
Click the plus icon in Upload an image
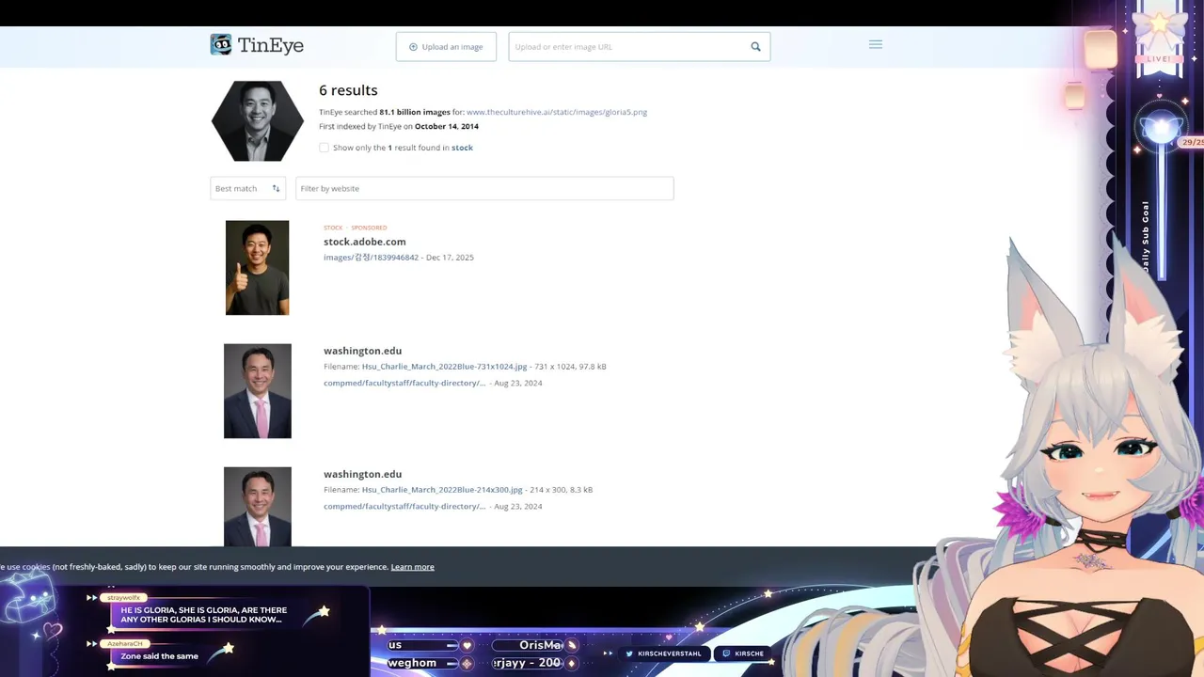(x=413, y=47)
